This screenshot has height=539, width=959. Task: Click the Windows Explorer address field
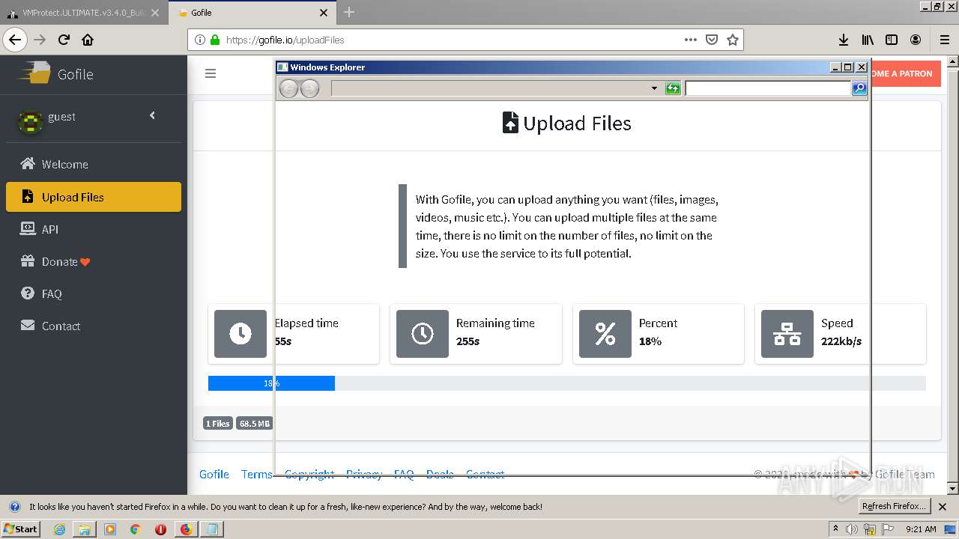click(490, 88)
